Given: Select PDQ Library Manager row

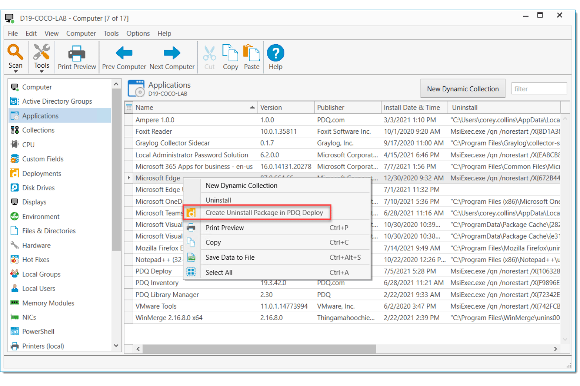Looking at the screenshot, I should (x=342, y=294).
